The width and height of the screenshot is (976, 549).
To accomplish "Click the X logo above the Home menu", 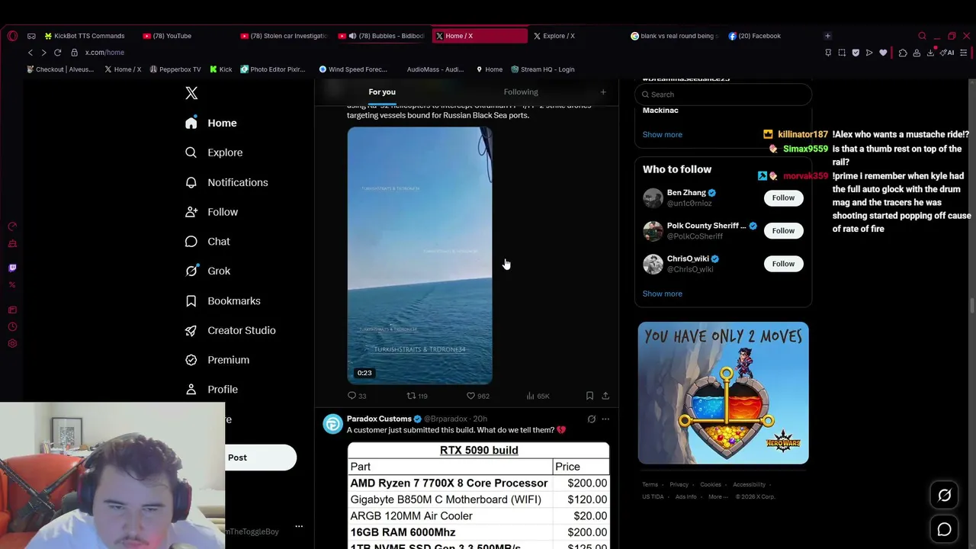I will [x=191, y=93].
